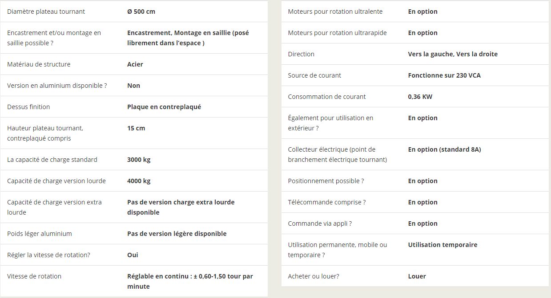Image resolution: width=551 pixels, height=298 pixels.
Task: Click the "Diamètre plateau tournant" label
Action: coord(46,12)
